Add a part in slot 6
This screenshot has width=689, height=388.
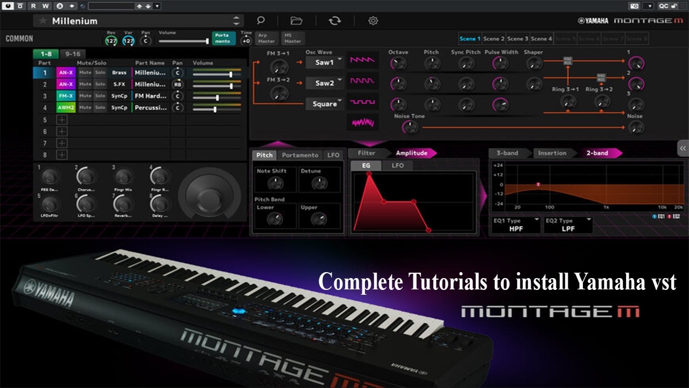pos(62,131)
